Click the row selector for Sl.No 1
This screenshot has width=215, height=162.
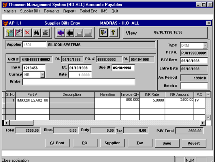(4, 100)
